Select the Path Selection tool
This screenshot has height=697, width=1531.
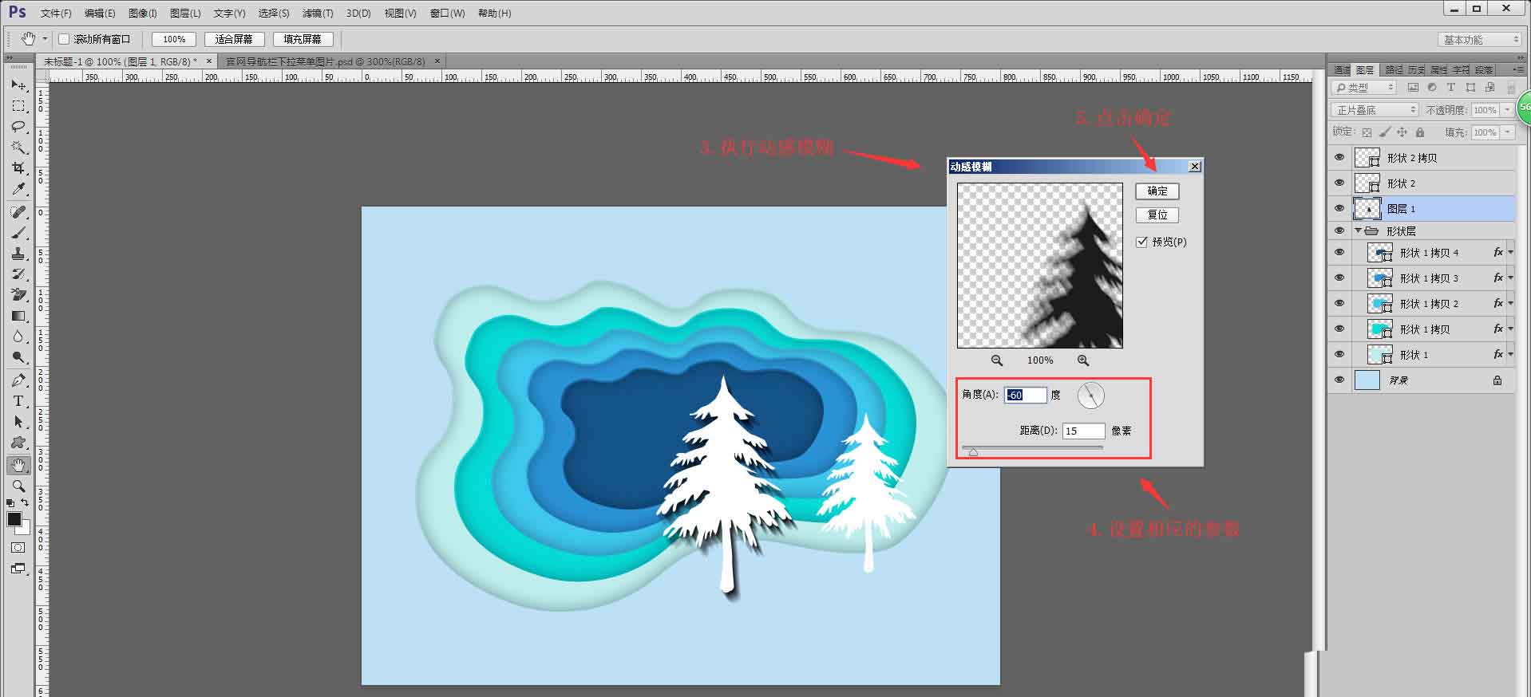pyautogui.click(x=18, y=422)
